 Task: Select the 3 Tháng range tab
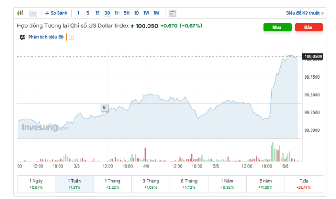151,184
